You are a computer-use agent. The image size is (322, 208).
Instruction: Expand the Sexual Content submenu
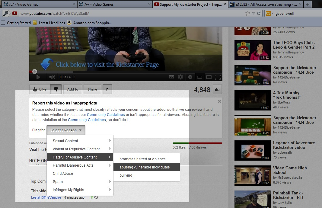point(80,141)
